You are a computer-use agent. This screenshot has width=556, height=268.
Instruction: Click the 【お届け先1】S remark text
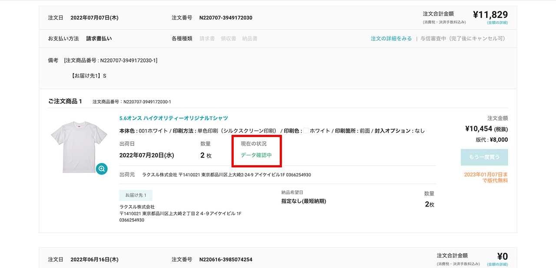[89, 76]
